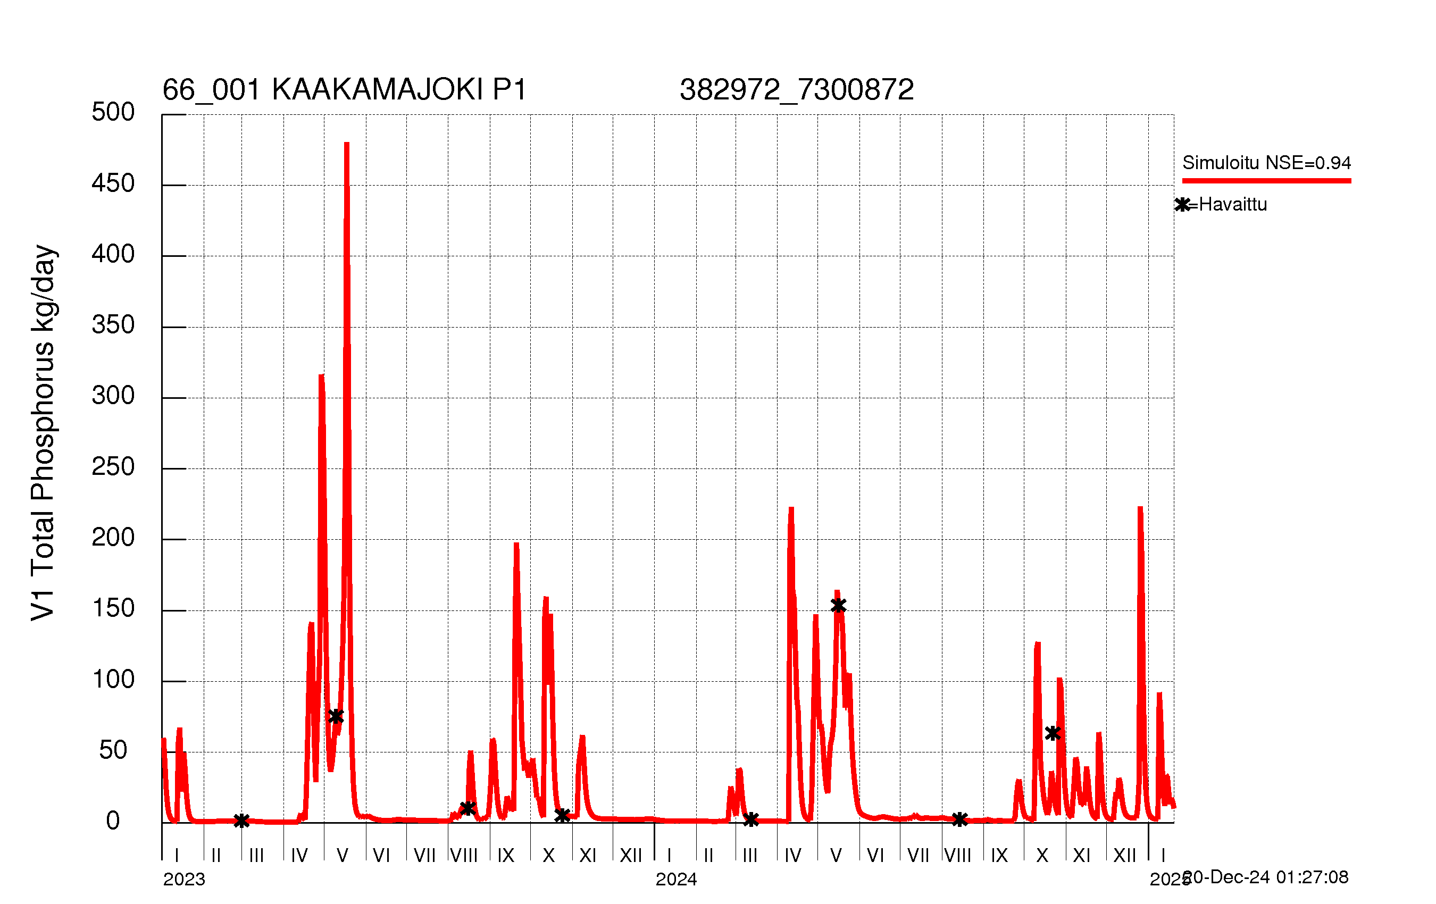This screenshot has height=904, width=1436.
Task: Click the asterisk symbol in the Havaittu legend
Action: coord(1182,205)
